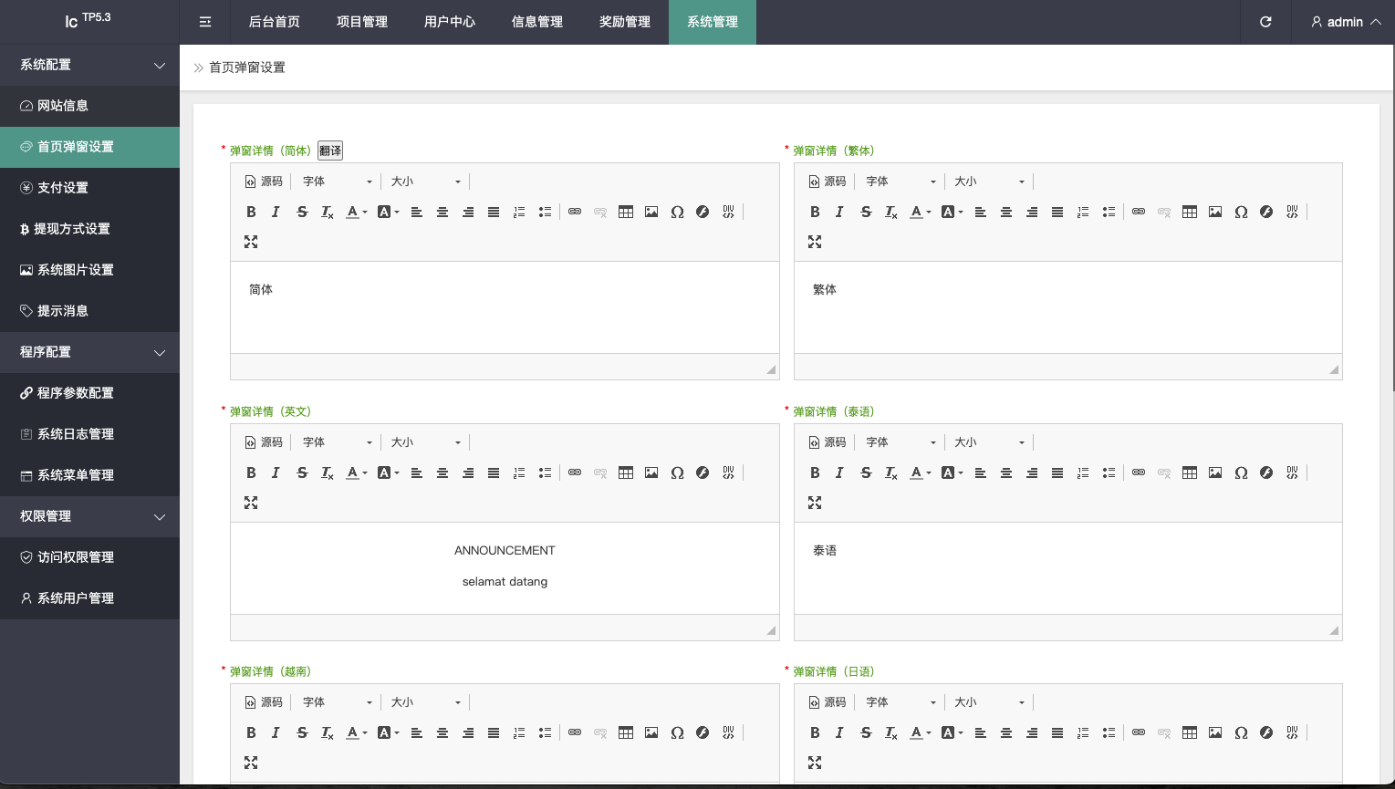Click the 翻译 translate button
1395x789 pixels.
click(330, 151)
